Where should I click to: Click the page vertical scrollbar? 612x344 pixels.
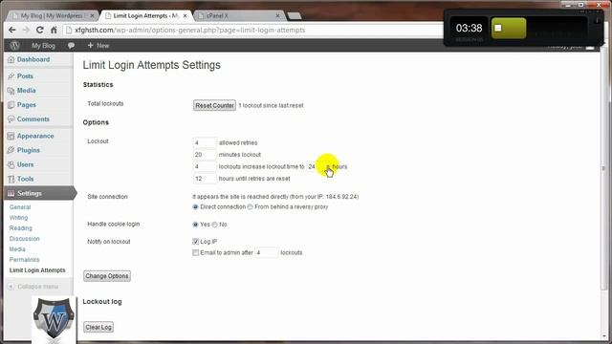603,168
